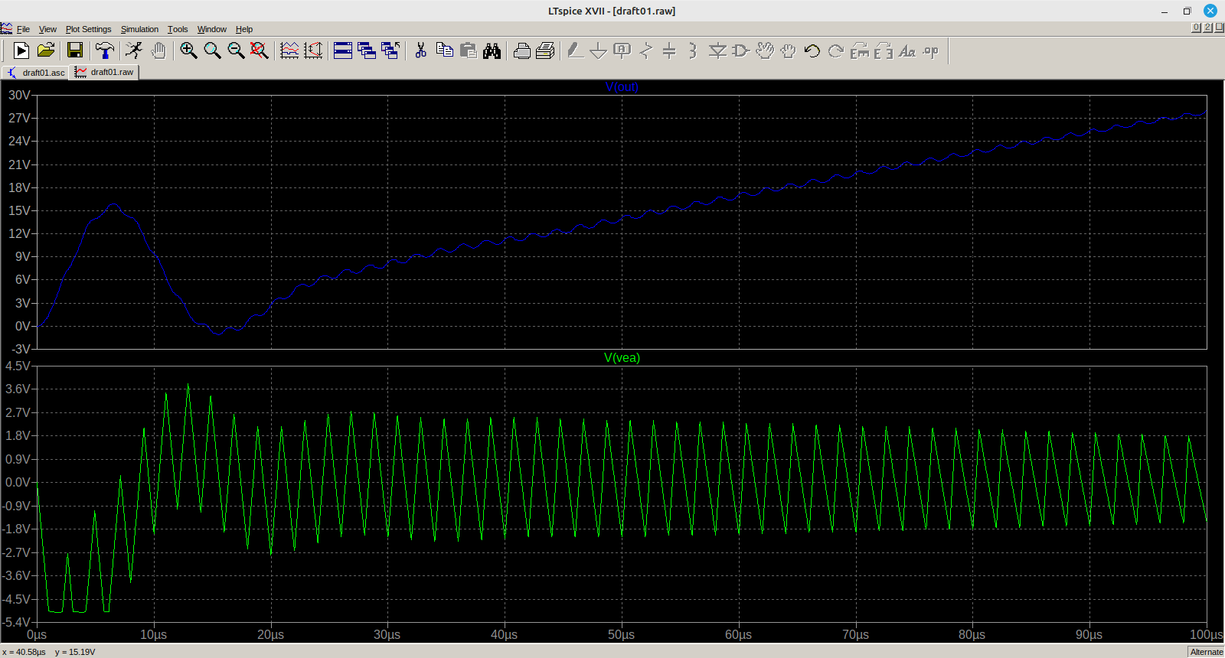
Task: Open Control Panel via the hammer icon
Action: pyautogui.click(x=105, y=50)
